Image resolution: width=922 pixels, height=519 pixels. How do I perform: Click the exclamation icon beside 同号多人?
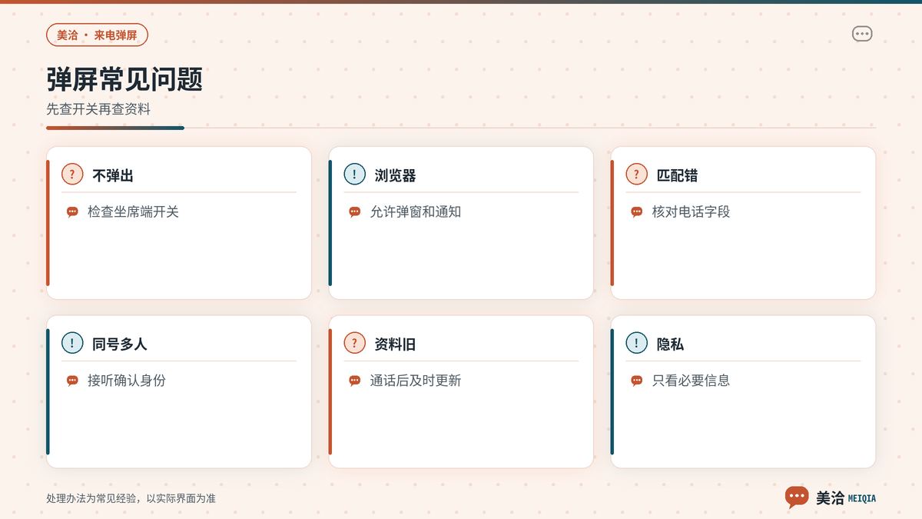click(72, 344)
